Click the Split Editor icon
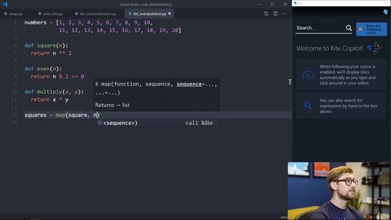The width and height of the screenshot is (391, 220). pos(276,13)
